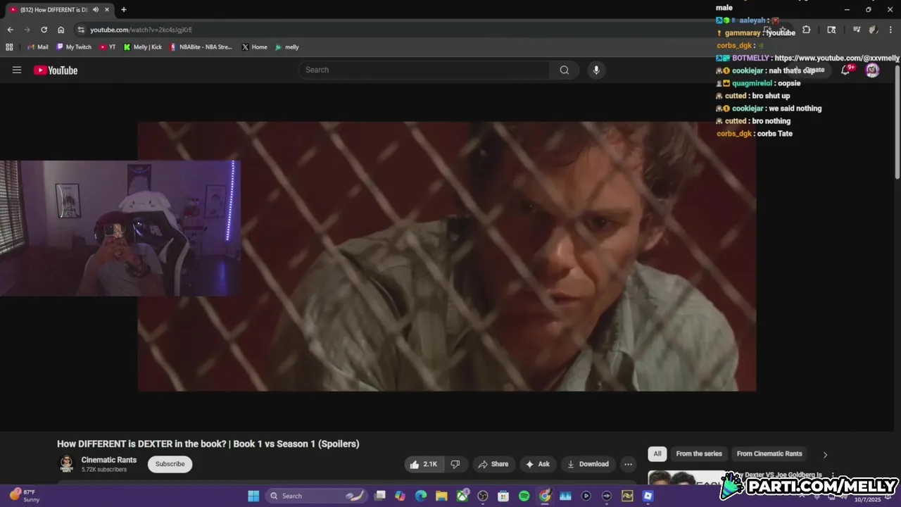The image size is (901, 507).
Task: Open Microsoft Store from the taskbar
Action: click(503, 496)
